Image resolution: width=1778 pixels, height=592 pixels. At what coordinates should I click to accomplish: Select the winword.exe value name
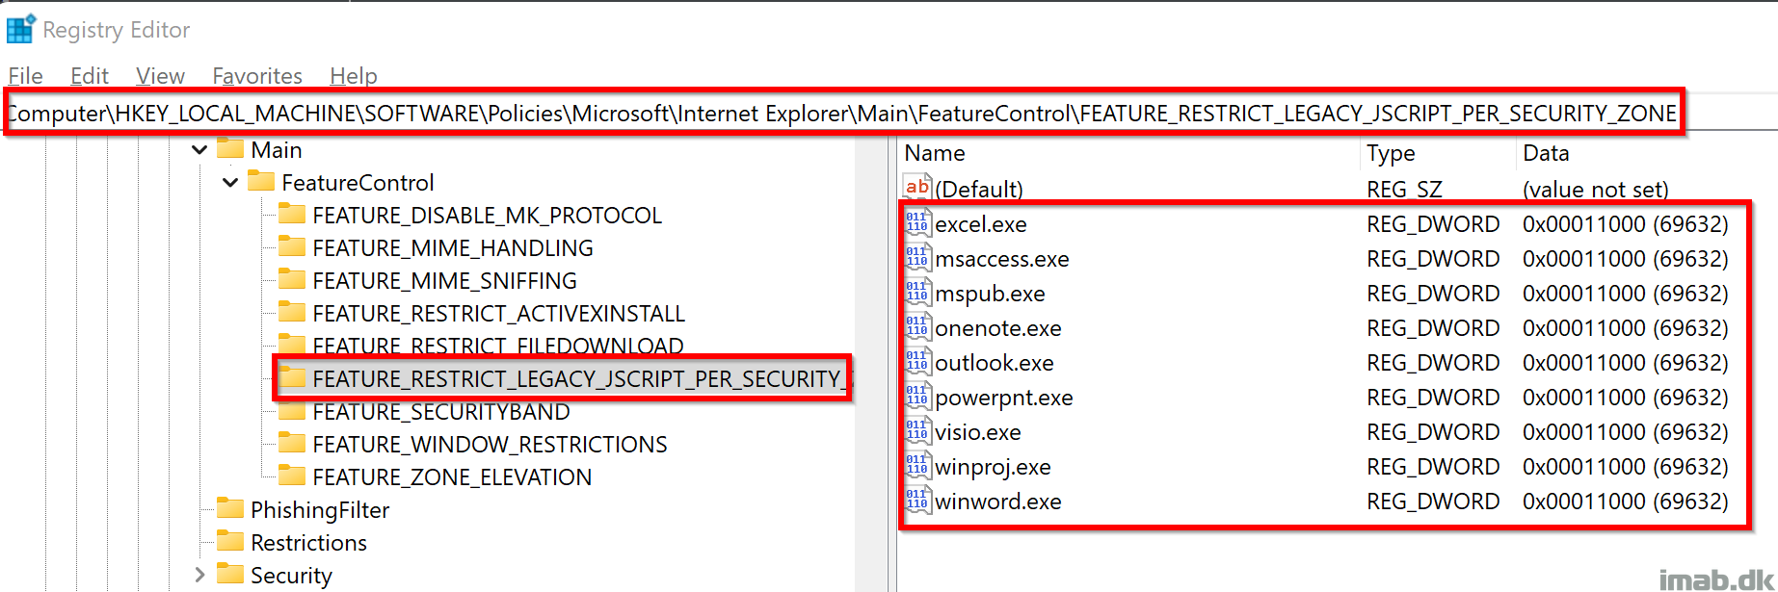click(998, 502)
